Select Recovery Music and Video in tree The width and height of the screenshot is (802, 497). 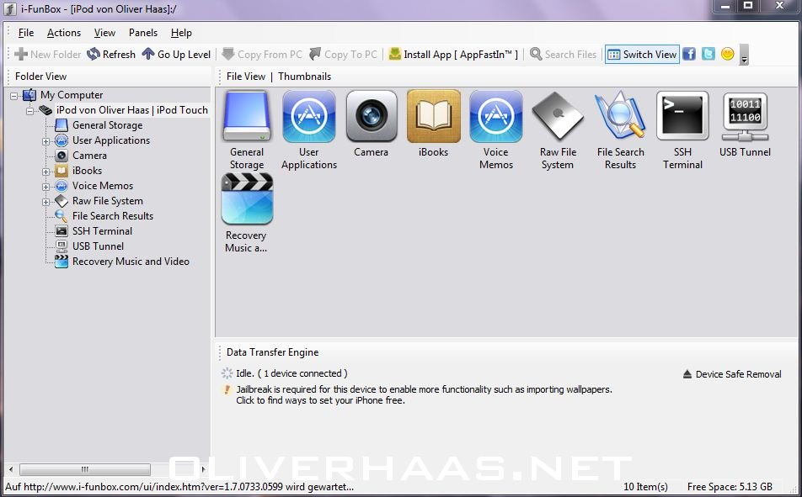(x=131, y=262)
